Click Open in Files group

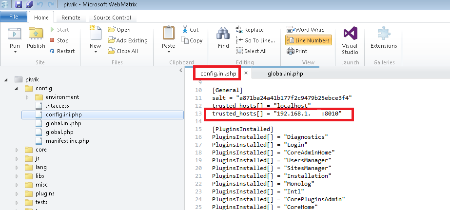pos(119,30)
